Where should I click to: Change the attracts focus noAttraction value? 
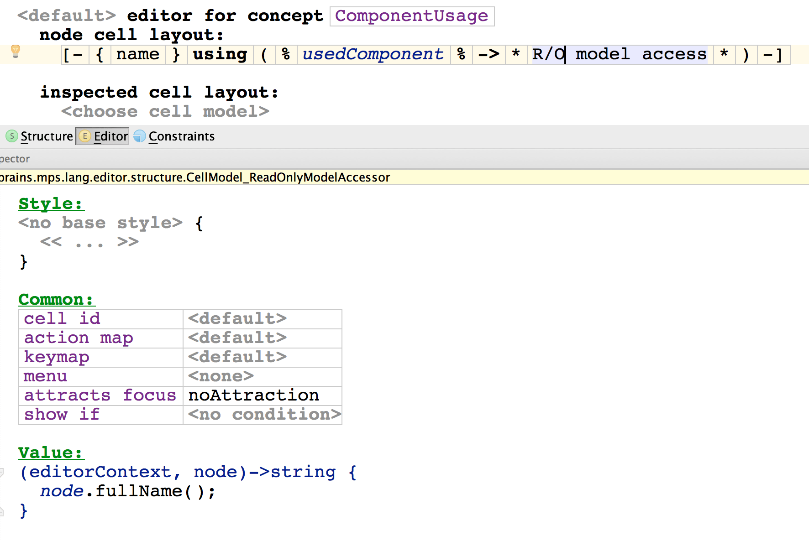tap(254, 395)
